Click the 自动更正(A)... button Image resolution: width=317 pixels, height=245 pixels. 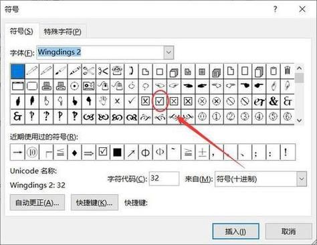pyautogui.click(x=37, y=203)
